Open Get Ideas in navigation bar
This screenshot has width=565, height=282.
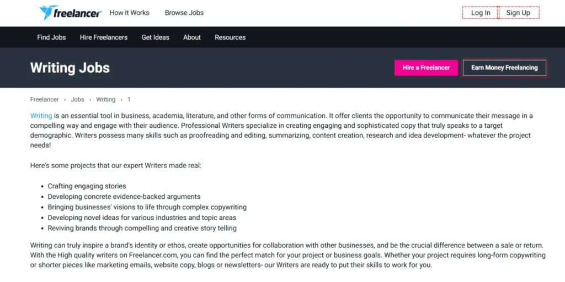(x=155, y=37)
